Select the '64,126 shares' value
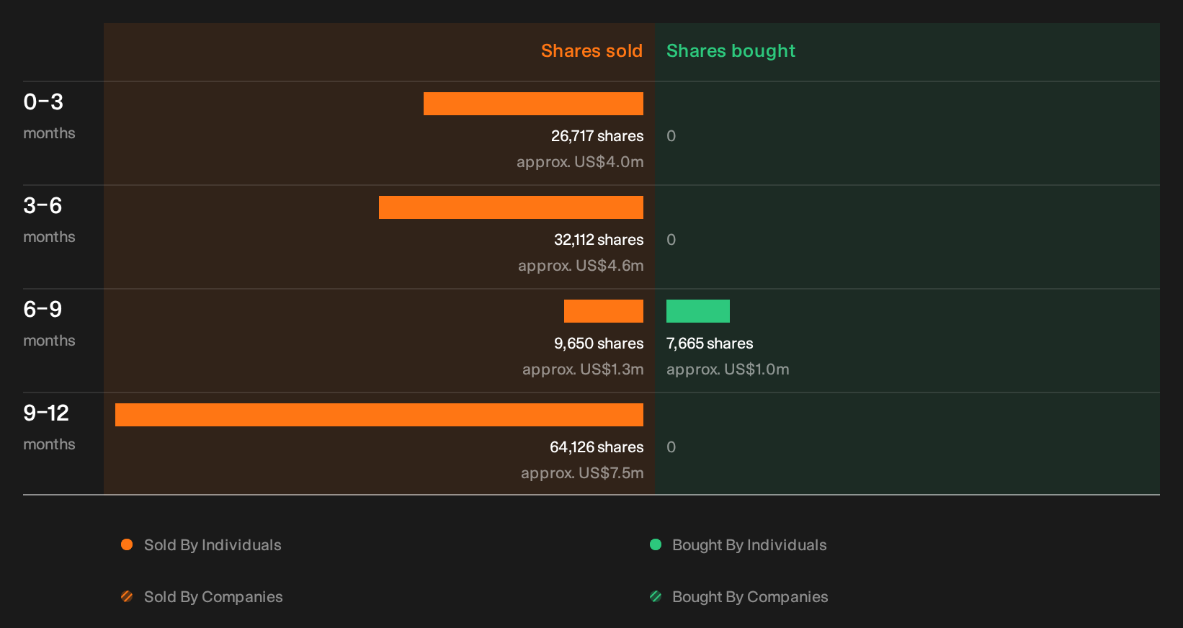The width and height of the screenshot is (1183, 628). click(597, 447)
